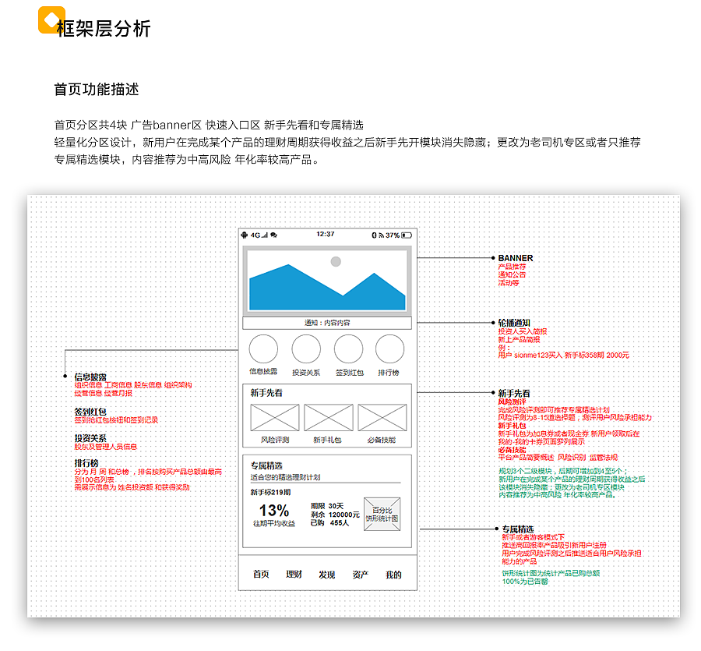Switch to the 理财 bottom tab
The height and width of the screenshot is (651, 701).
coord(294,575)
